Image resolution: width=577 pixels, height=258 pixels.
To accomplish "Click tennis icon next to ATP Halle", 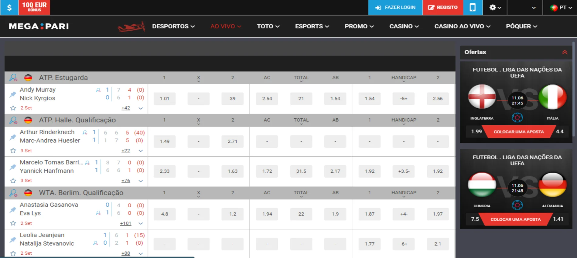I will pyautogui.click(x=13, y=120).
